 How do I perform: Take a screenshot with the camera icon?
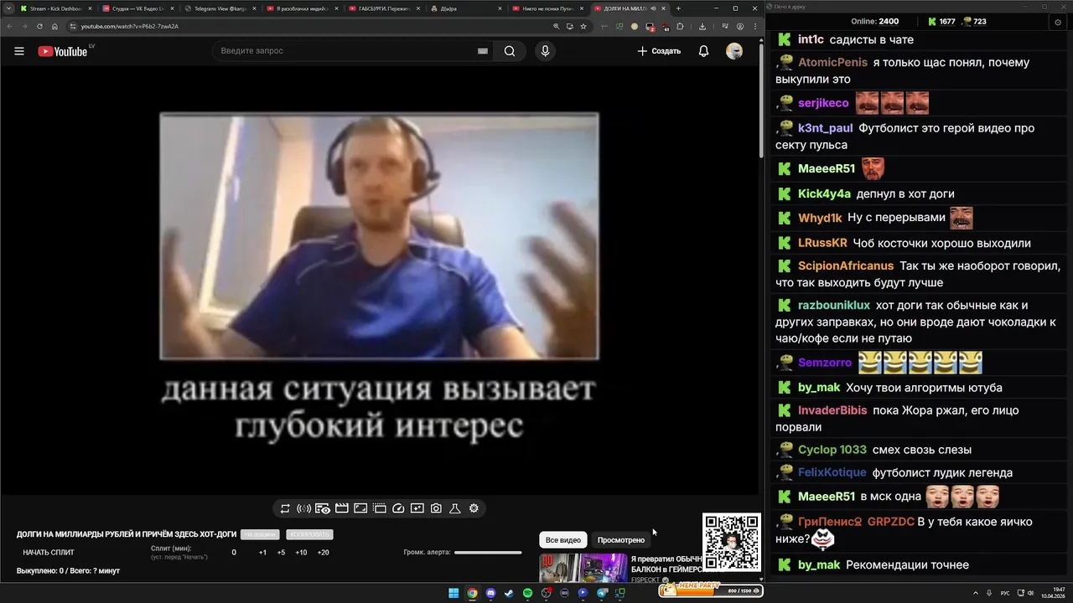(x=436, y=508)
